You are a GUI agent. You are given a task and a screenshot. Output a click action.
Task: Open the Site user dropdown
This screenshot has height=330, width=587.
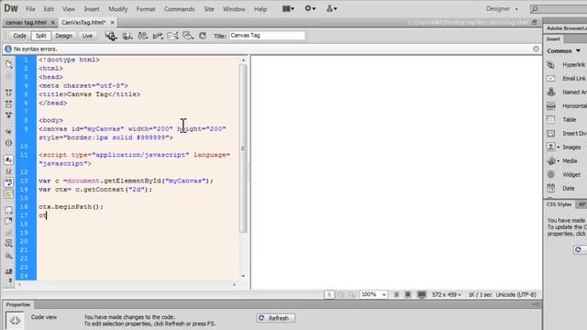[x=331, y=8]
